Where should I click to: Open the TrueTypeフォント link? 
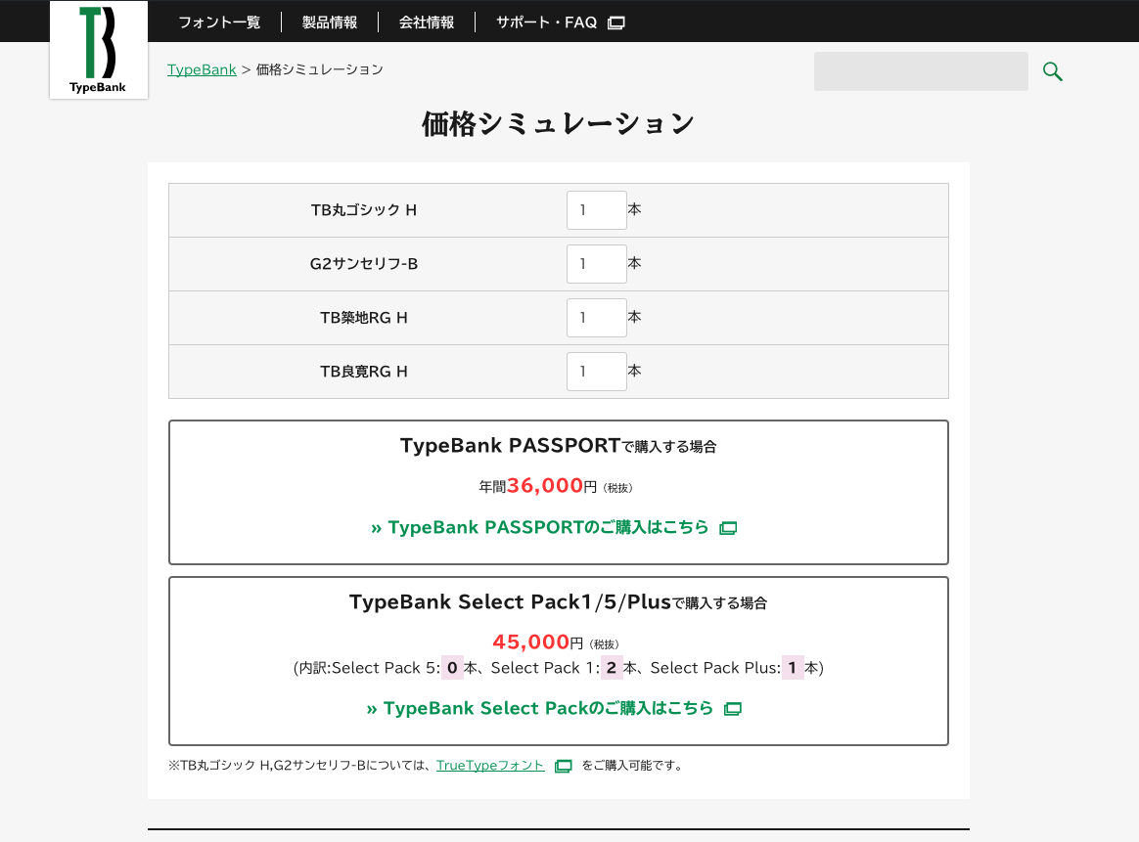tap(490, 765)
